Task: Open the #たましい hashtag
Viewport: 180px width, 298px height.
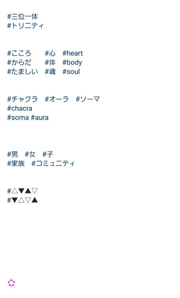Action: coord(22,72)
